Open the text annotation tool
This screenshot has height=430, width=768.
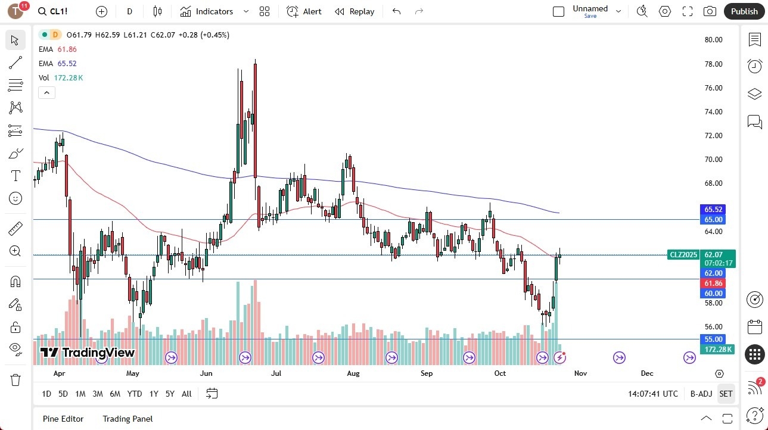15,175
